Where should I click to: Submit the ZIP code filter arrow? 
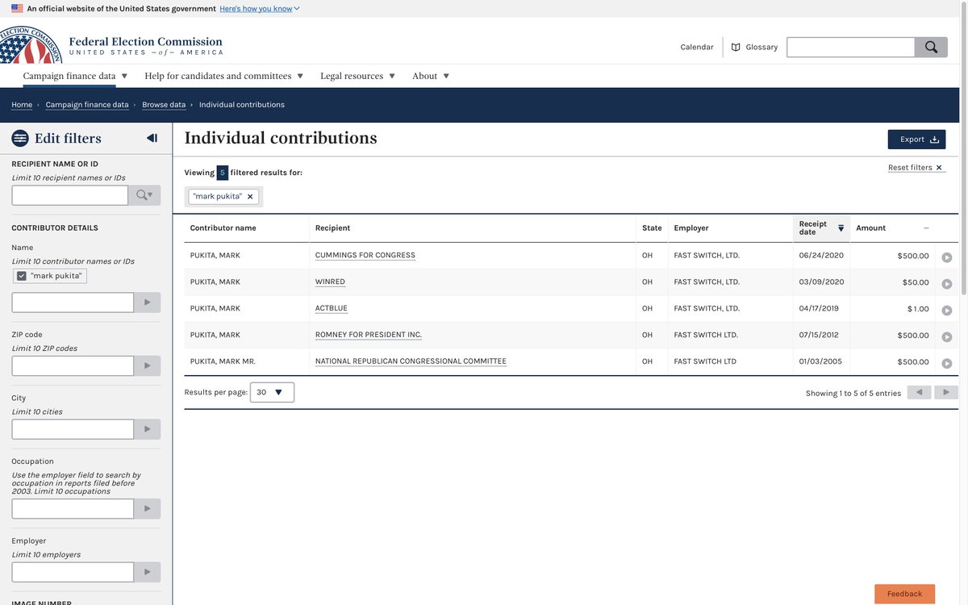click(x=147, y=366)
